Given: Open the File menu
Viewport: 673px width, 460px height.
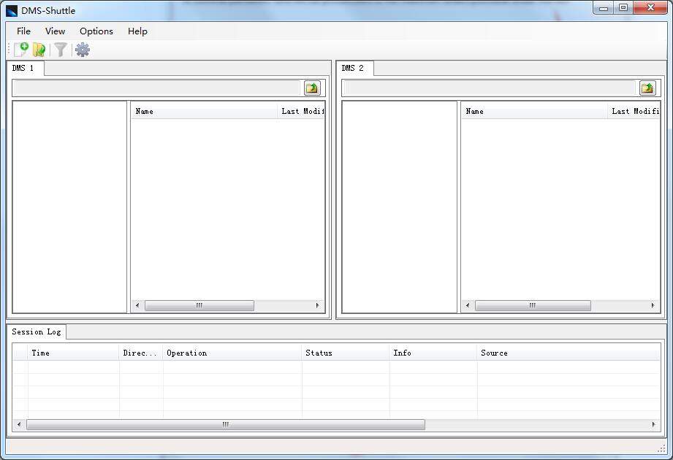Looking at the screenshot, I should [x=23, y=31].
